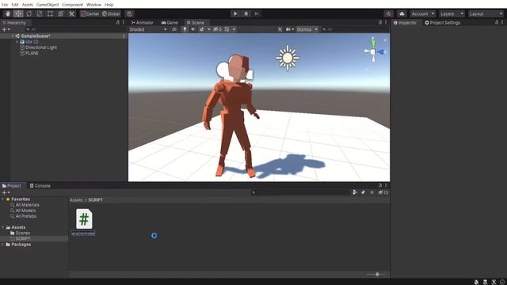
Task: Click the Scene view search field
Action: click(x=354, y=29)
